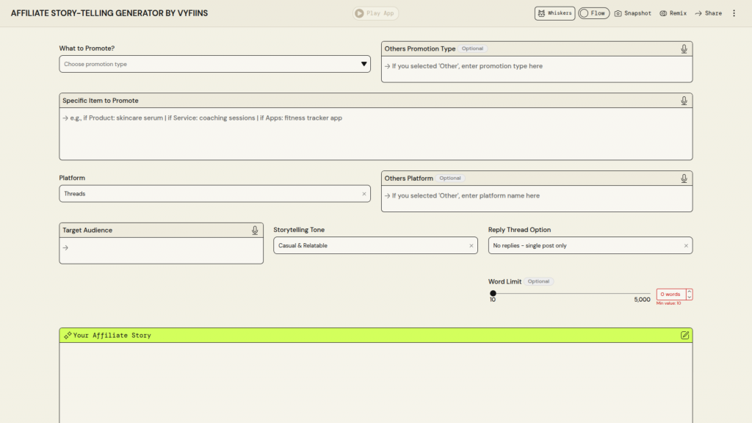The height and width of the screenshot is (423, 752).
Task: Click the Word Limit slider handle
Action: point(493,294)
